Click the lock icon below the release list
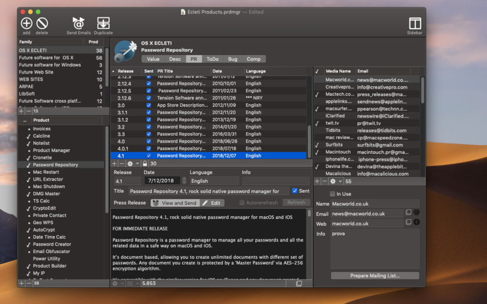This screenshot has width=487, height=304. 145,164
